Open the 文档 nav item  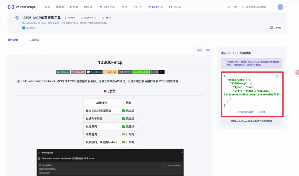tap(124, 7)
